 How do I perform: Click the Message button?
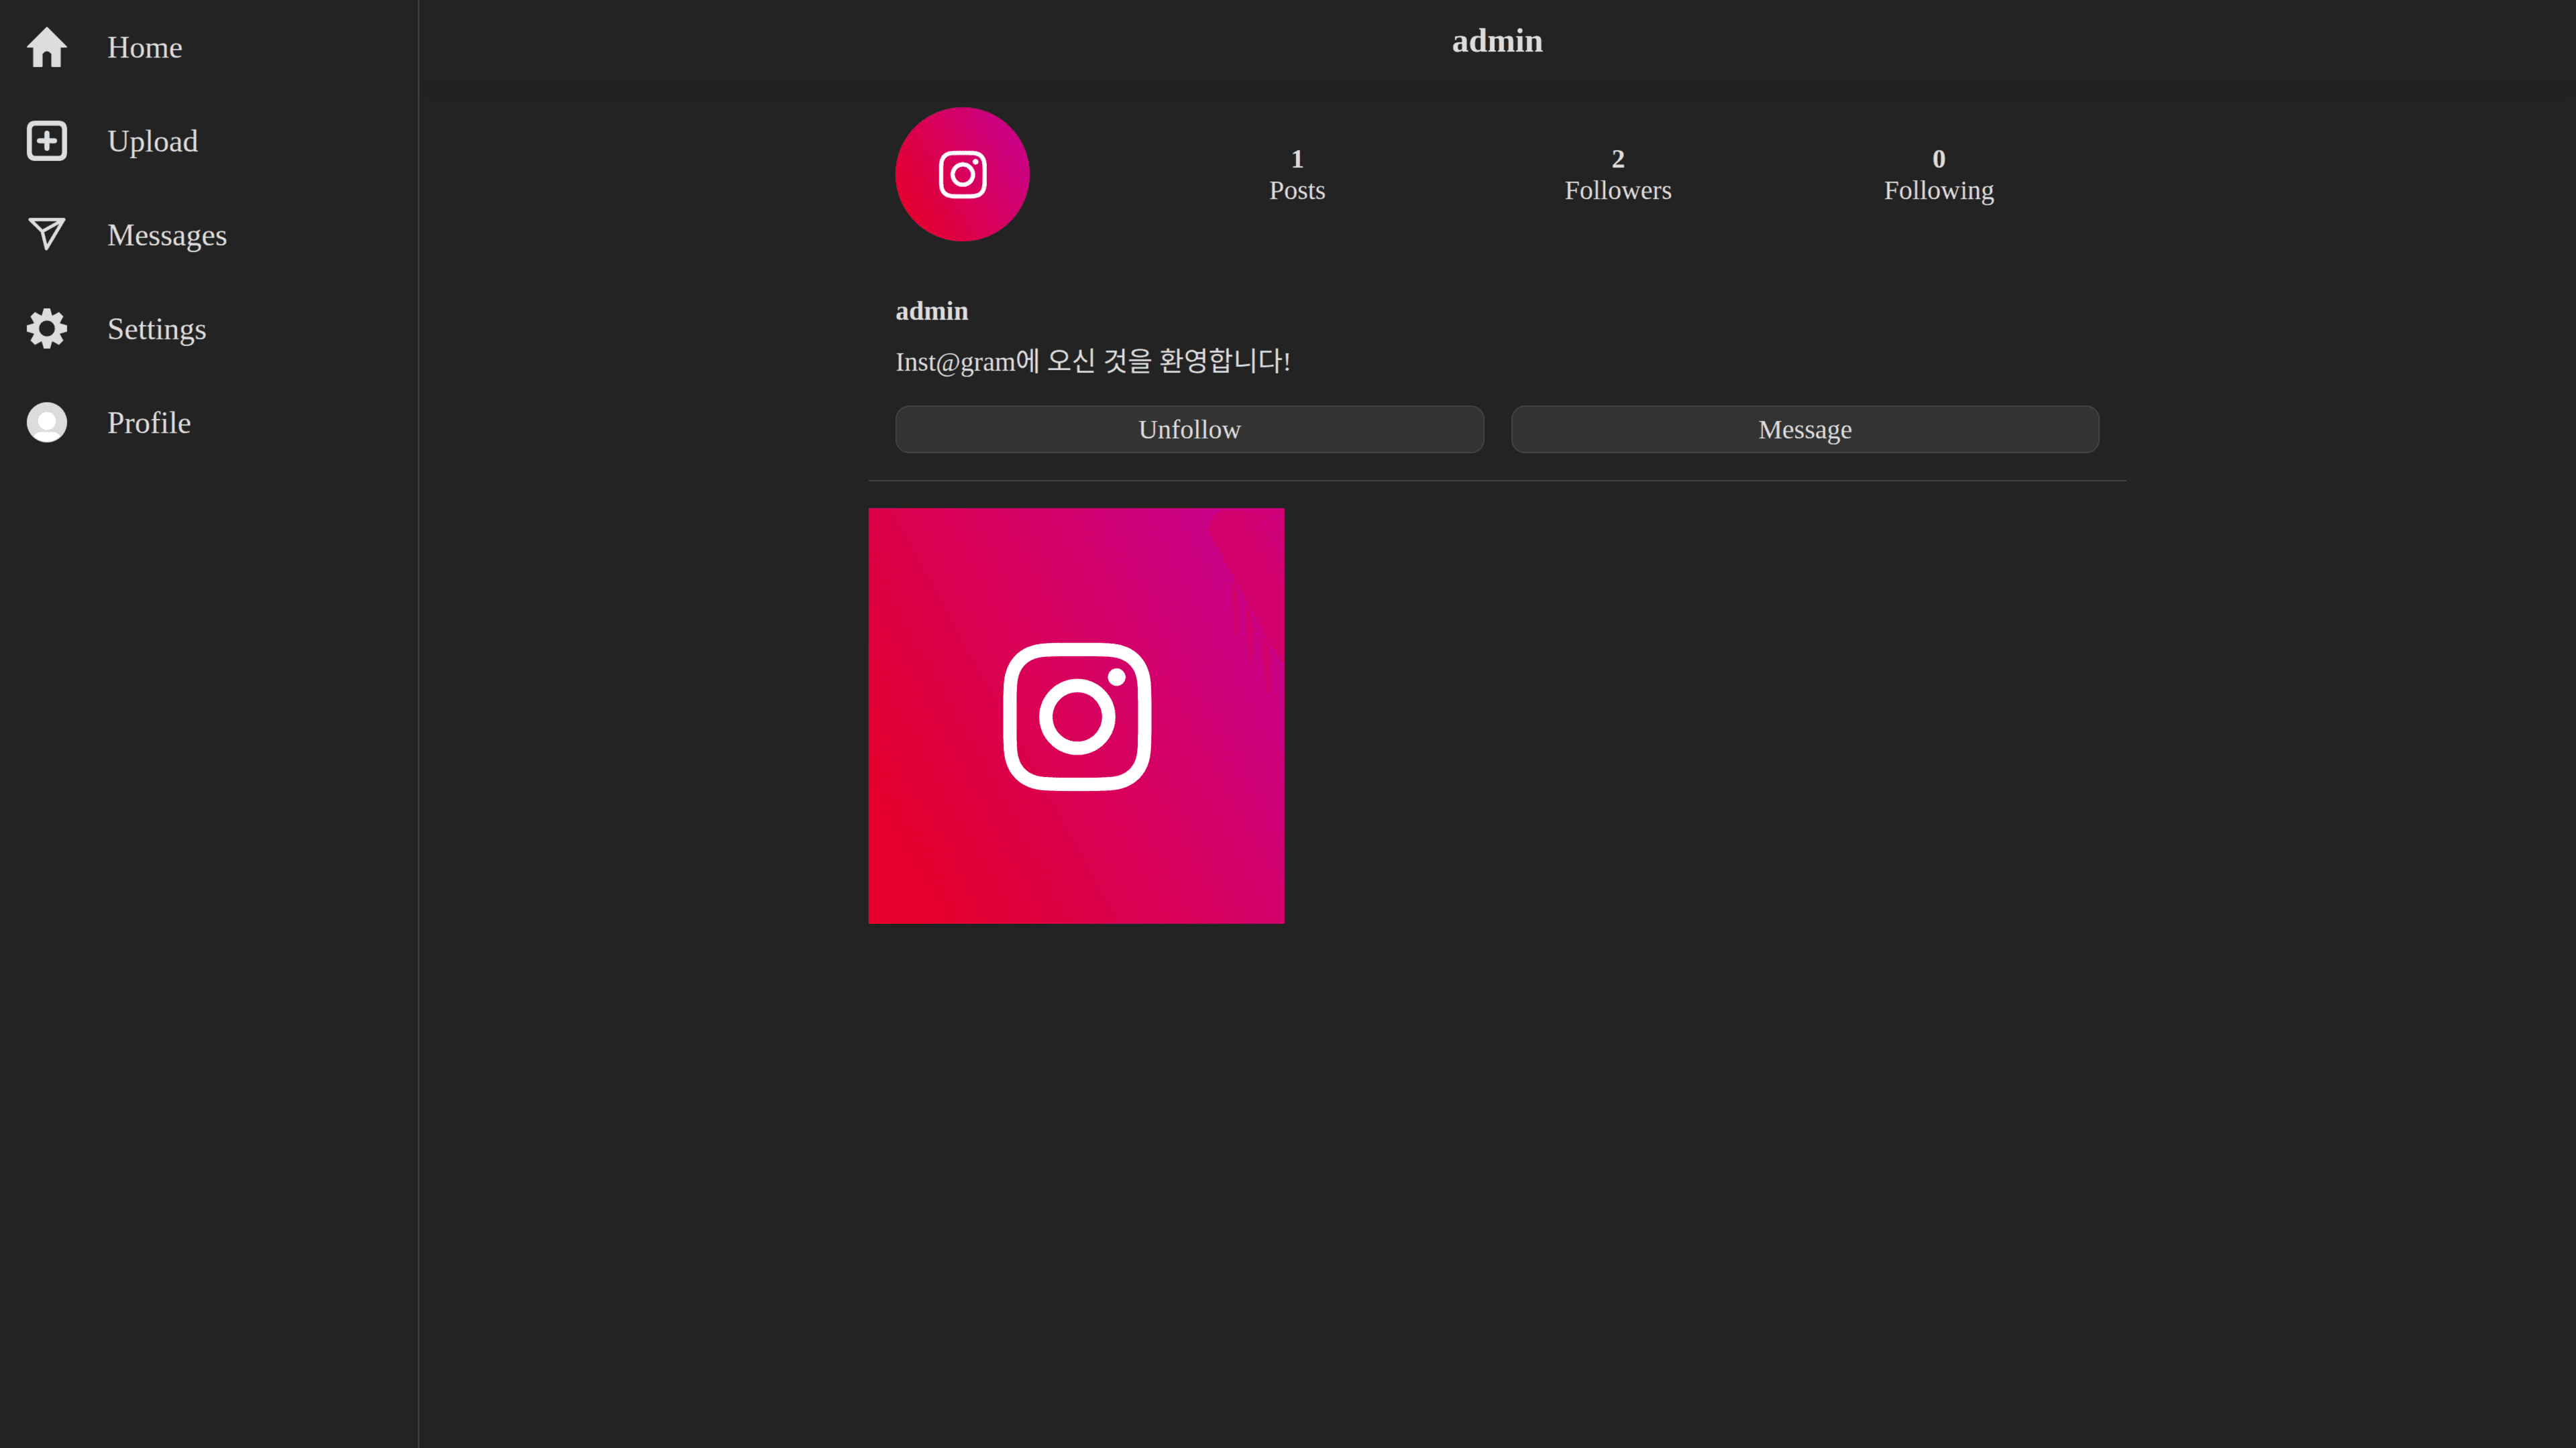point(1805,430)
